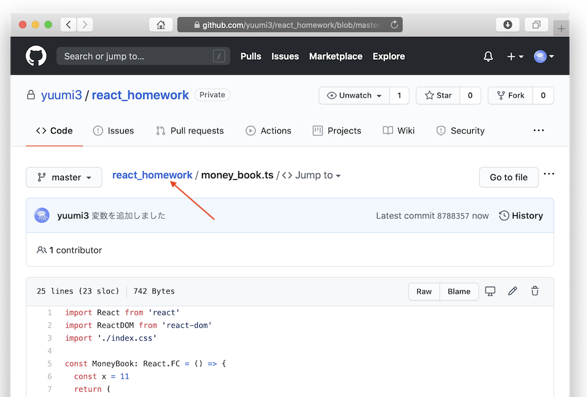Star the repository
Screen dimensions: 587x397
pyautogui.click(x=438, y=95)
